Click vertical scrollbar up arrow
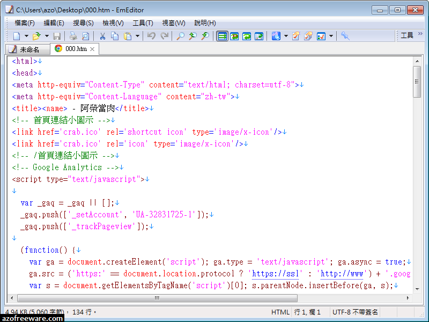Image resolution: width=429 pixels, height=322 pixels. click(417, 61)
